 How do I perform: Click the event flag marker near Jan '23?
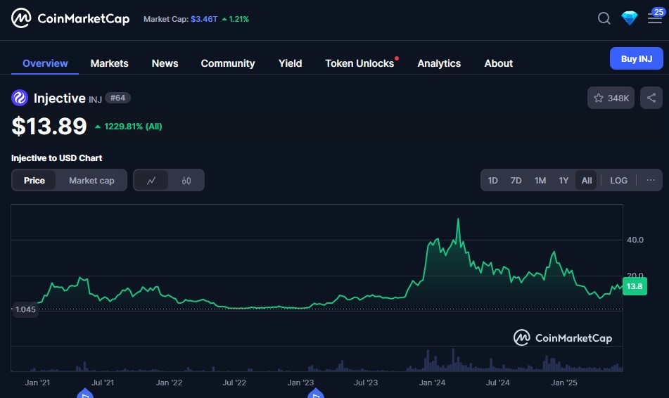point(316,394)
